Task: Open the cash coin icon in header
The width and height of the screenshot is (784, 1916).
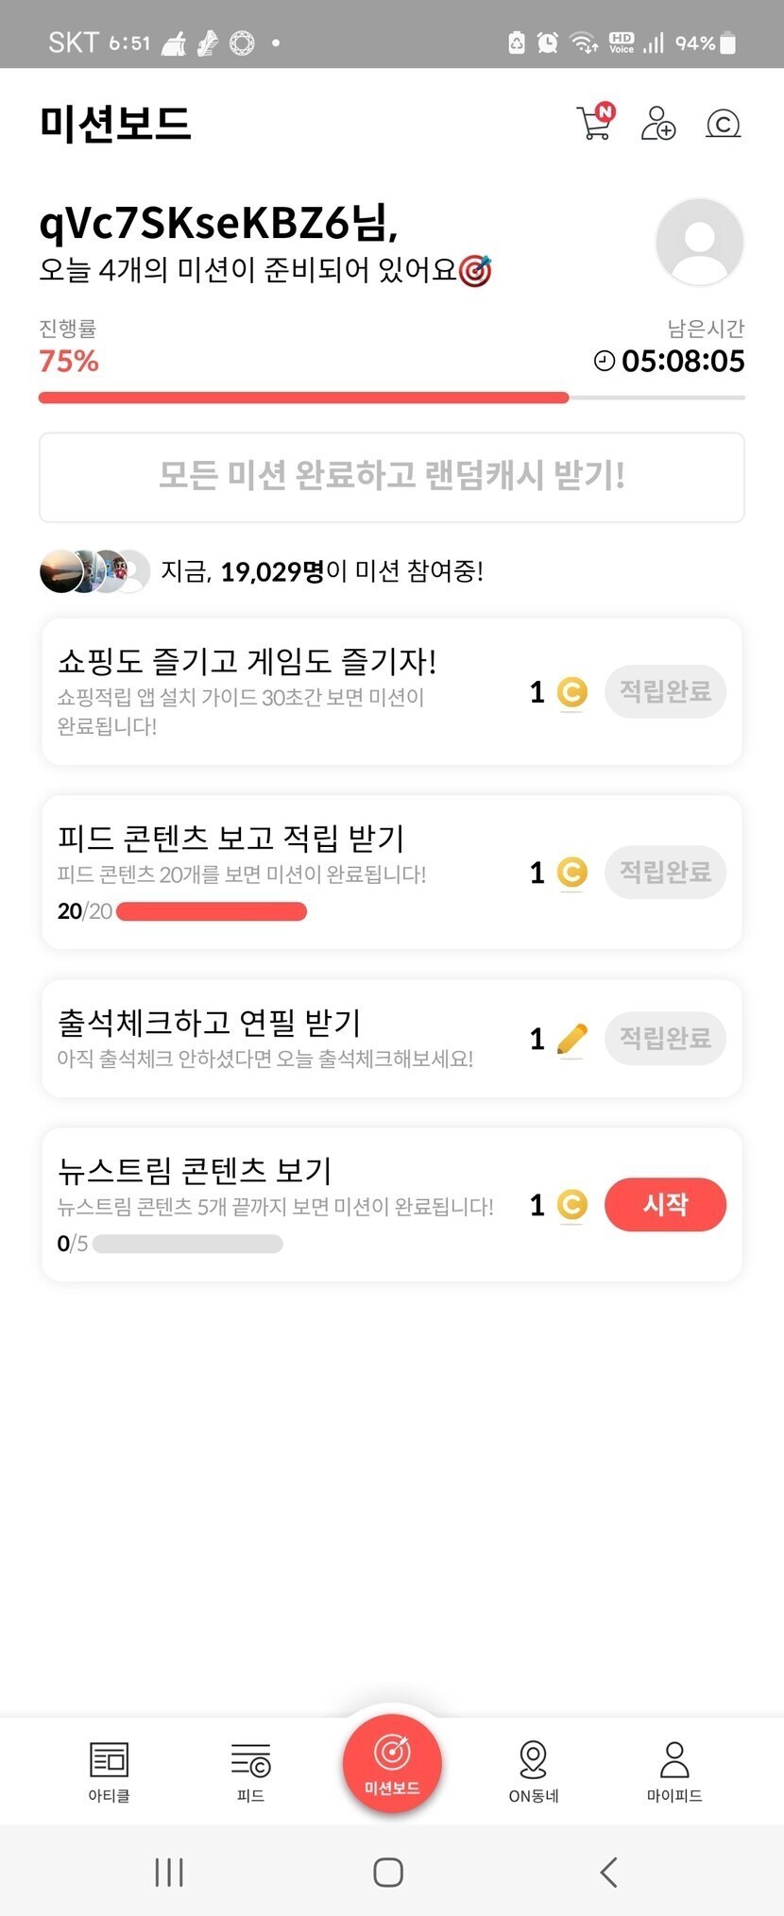Action: [723, 124]
